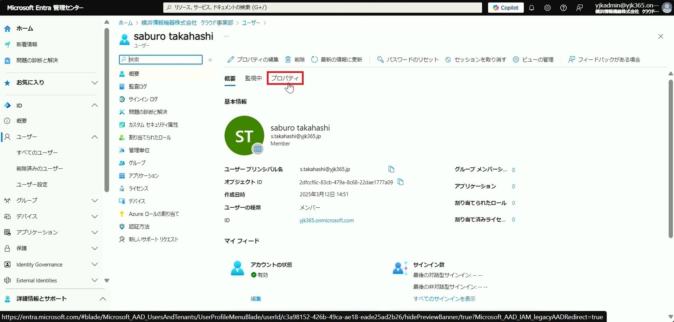Expand the グループ section in sidebar
The width and height of the screenshot is (674, 322).
coord(94,201)
